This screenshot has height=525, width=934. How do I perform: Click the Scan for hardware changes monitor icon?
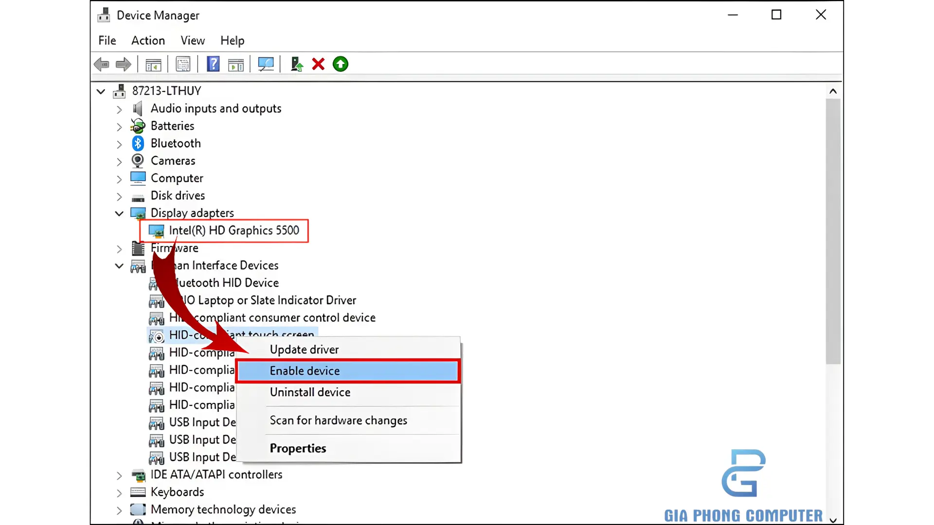pos(266,64)
